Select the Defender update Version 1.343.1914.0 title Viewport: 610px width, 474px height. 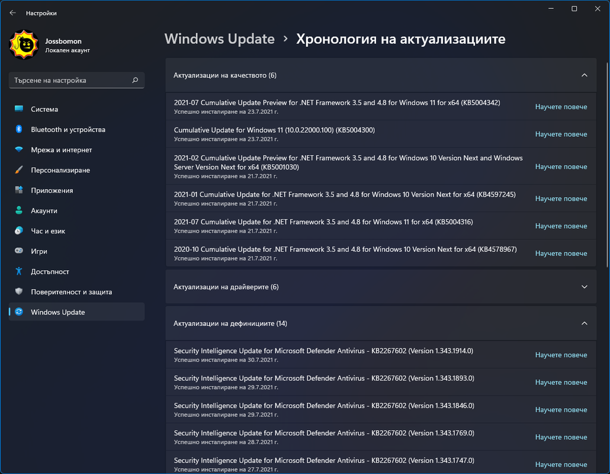tap(324, 351)
